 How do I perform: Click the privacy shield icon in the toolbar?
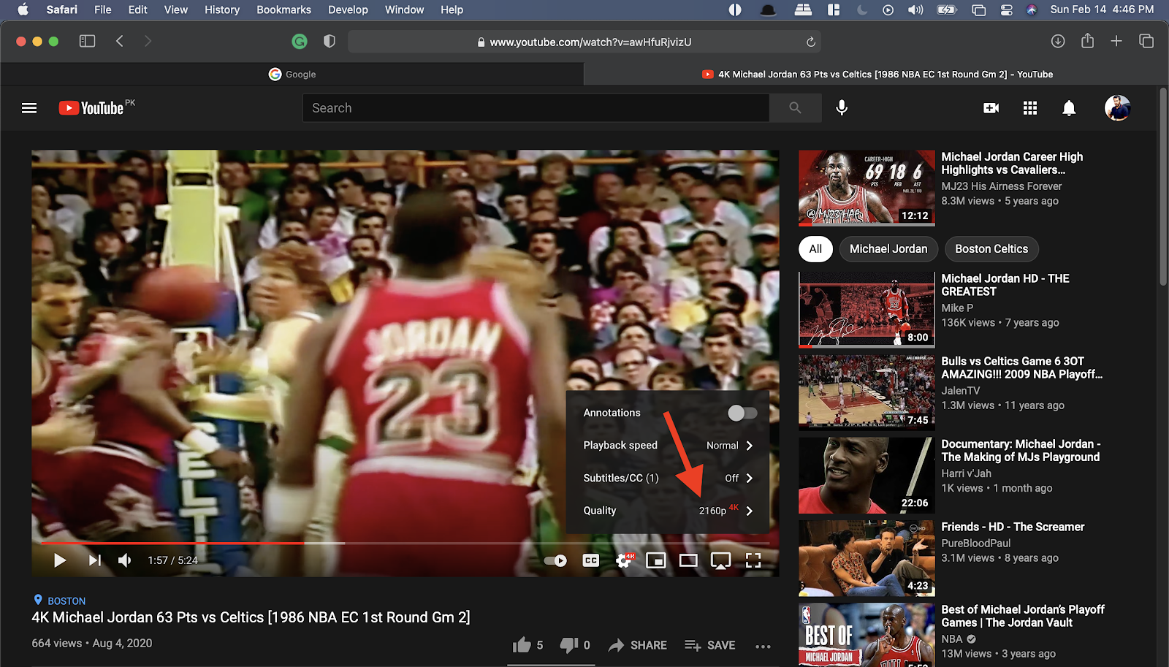[x=330, y=42]
